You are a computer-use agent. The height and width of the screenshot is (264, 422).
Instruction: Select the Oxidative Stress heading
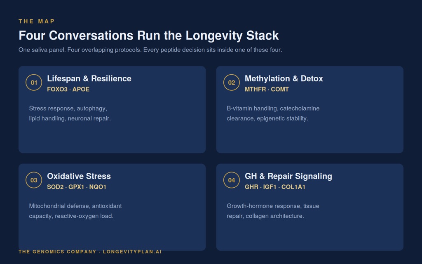79,176
